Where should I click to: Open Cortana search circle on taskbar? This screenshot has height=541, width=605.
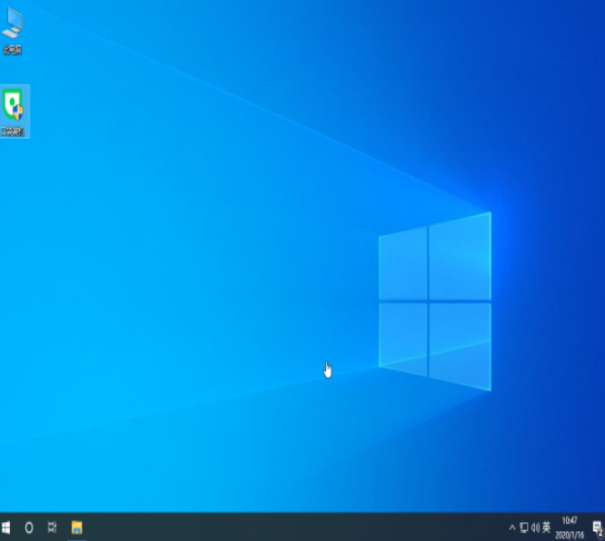pyautogui.click(x=29, y=527)
